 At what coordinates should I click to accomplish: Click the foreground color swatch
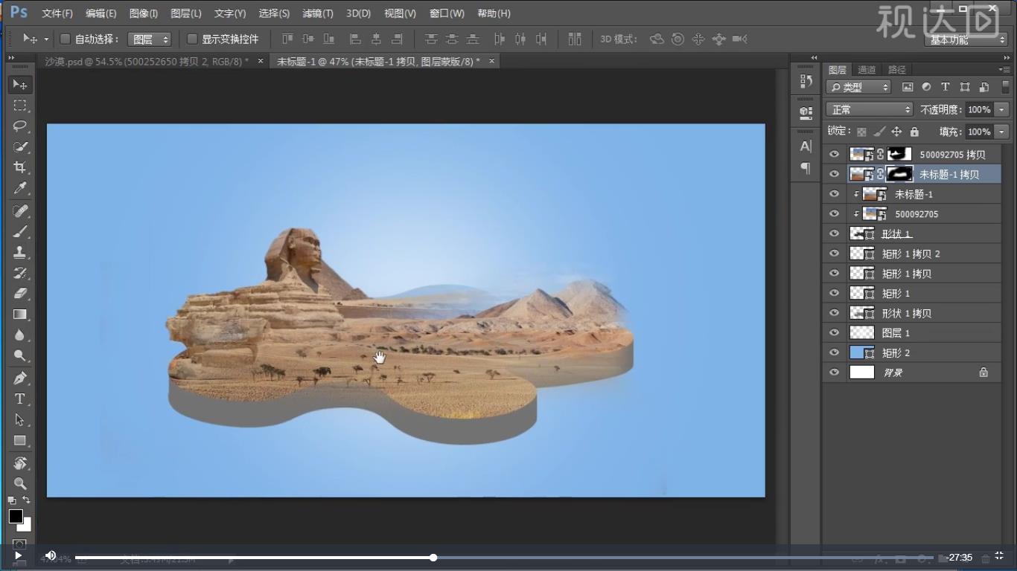[x=16, y=516]
